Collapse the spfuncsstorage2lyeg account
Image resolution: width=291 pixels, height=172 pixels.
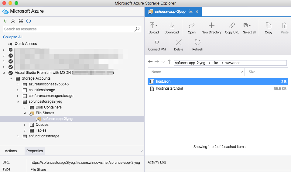pyautogui.click(x=18, y=101)
